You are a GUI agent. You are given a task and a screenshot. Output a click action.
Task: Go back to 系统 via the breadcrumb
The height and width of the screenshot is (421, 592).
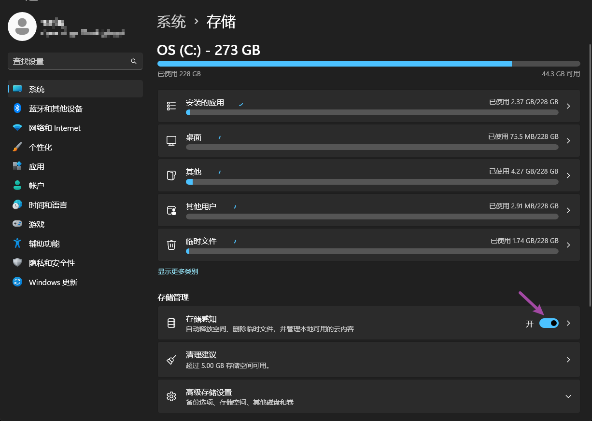(171, 22)
